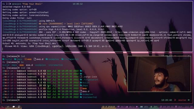Click the brightness icon beside 34%
Screen dimensions: 194x109
tap(152, 107)
